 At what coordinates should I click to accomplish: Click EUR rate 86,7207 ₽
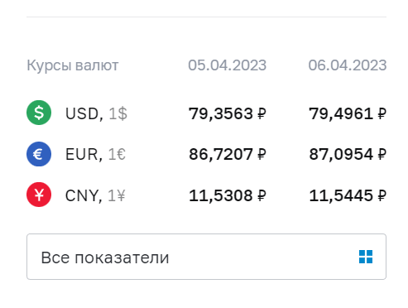(228, 154)
